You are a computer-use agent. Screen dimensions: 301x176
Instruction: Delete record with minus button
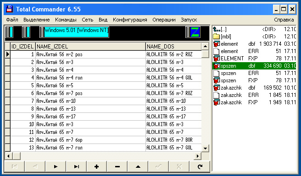[117, 166]
